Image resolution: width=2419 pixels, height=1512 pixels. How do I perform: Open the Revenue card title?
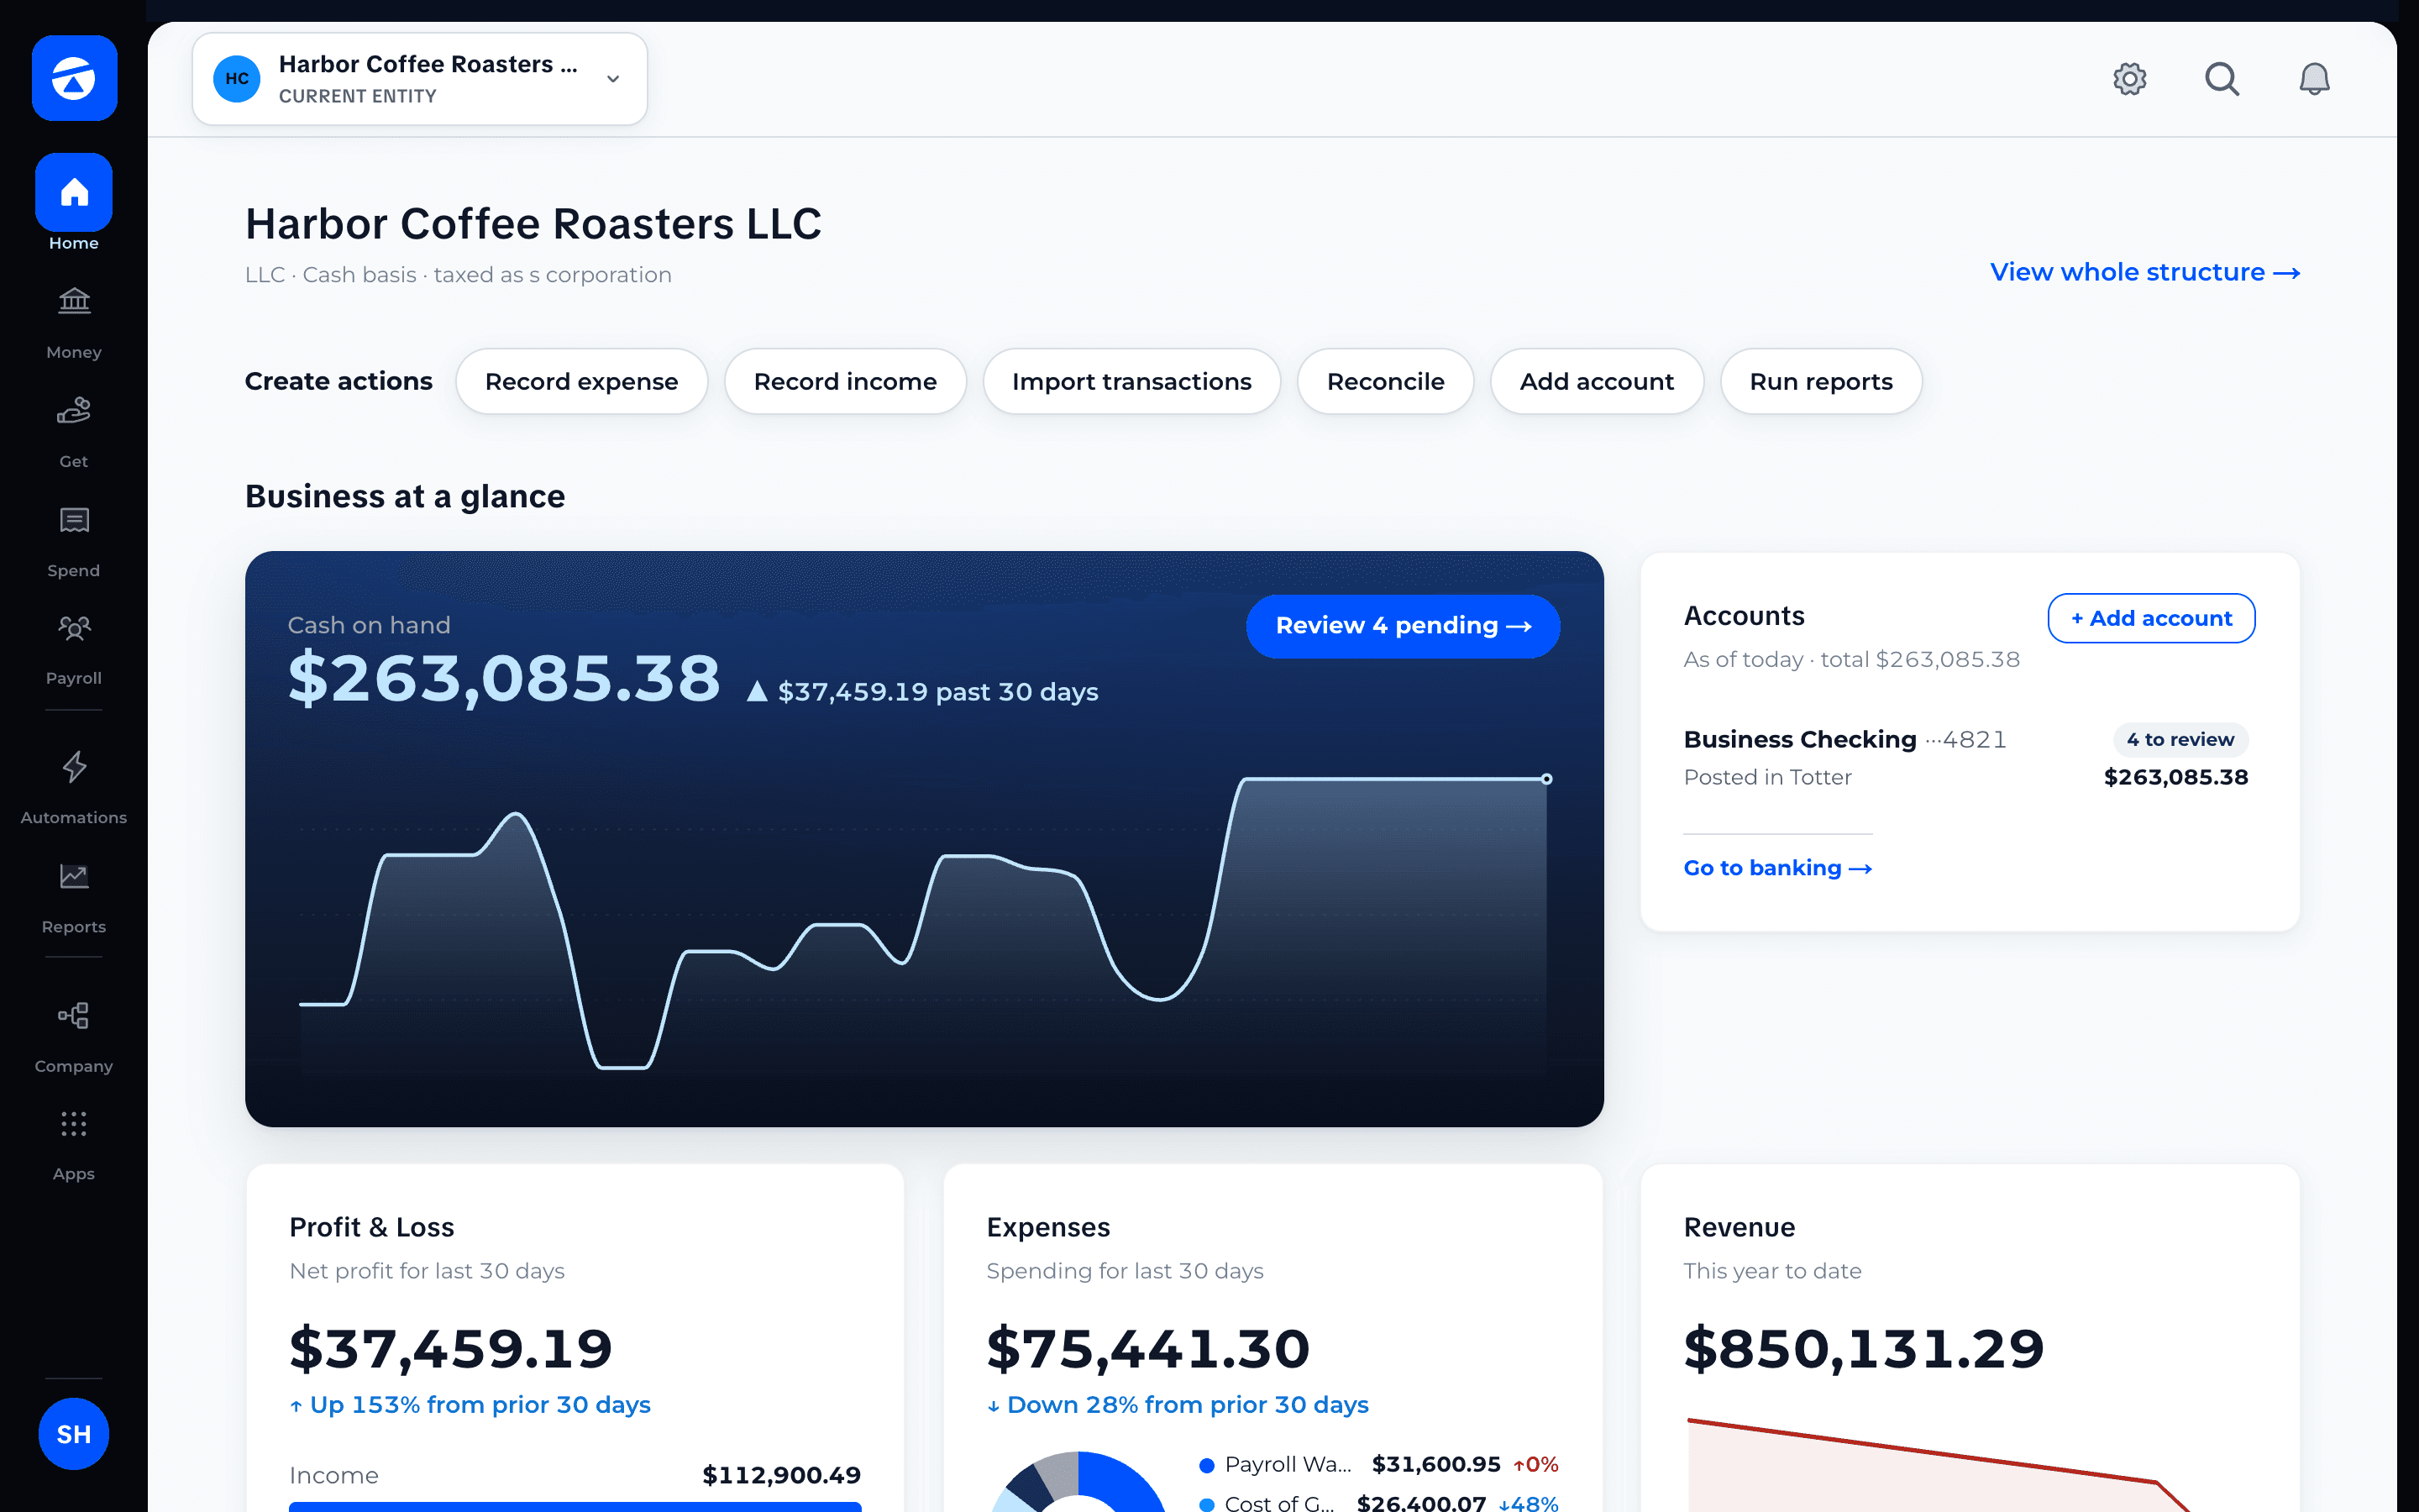(x=1739, y=1227)
